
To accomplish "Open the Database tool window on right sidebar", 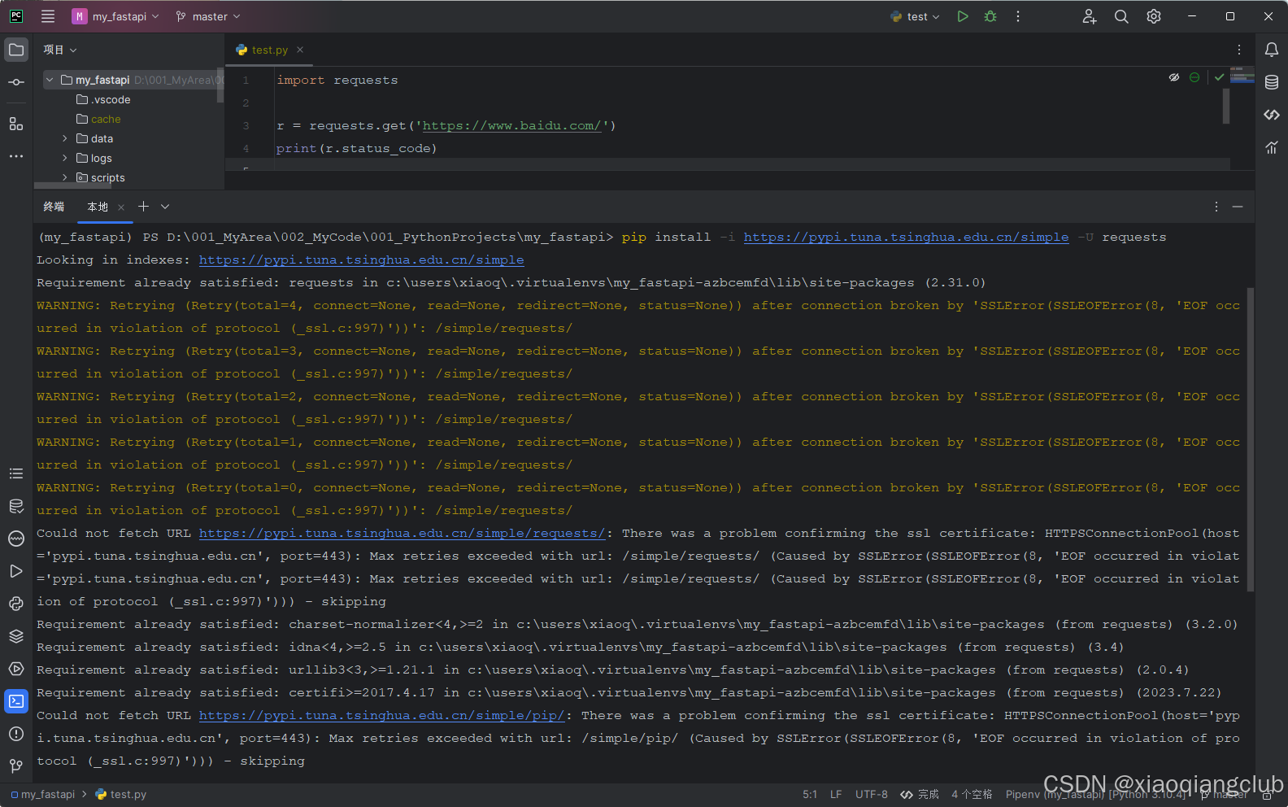I will (x=1272, y=82).
